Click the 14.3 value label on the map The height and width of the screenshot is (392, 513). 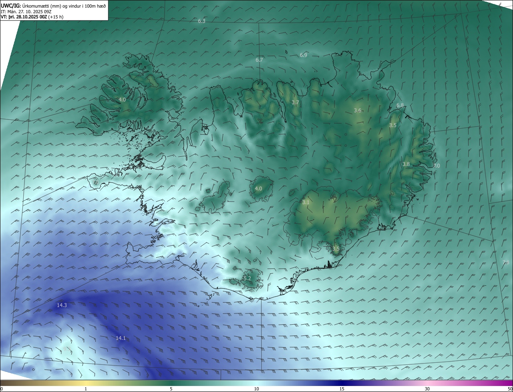62,305
